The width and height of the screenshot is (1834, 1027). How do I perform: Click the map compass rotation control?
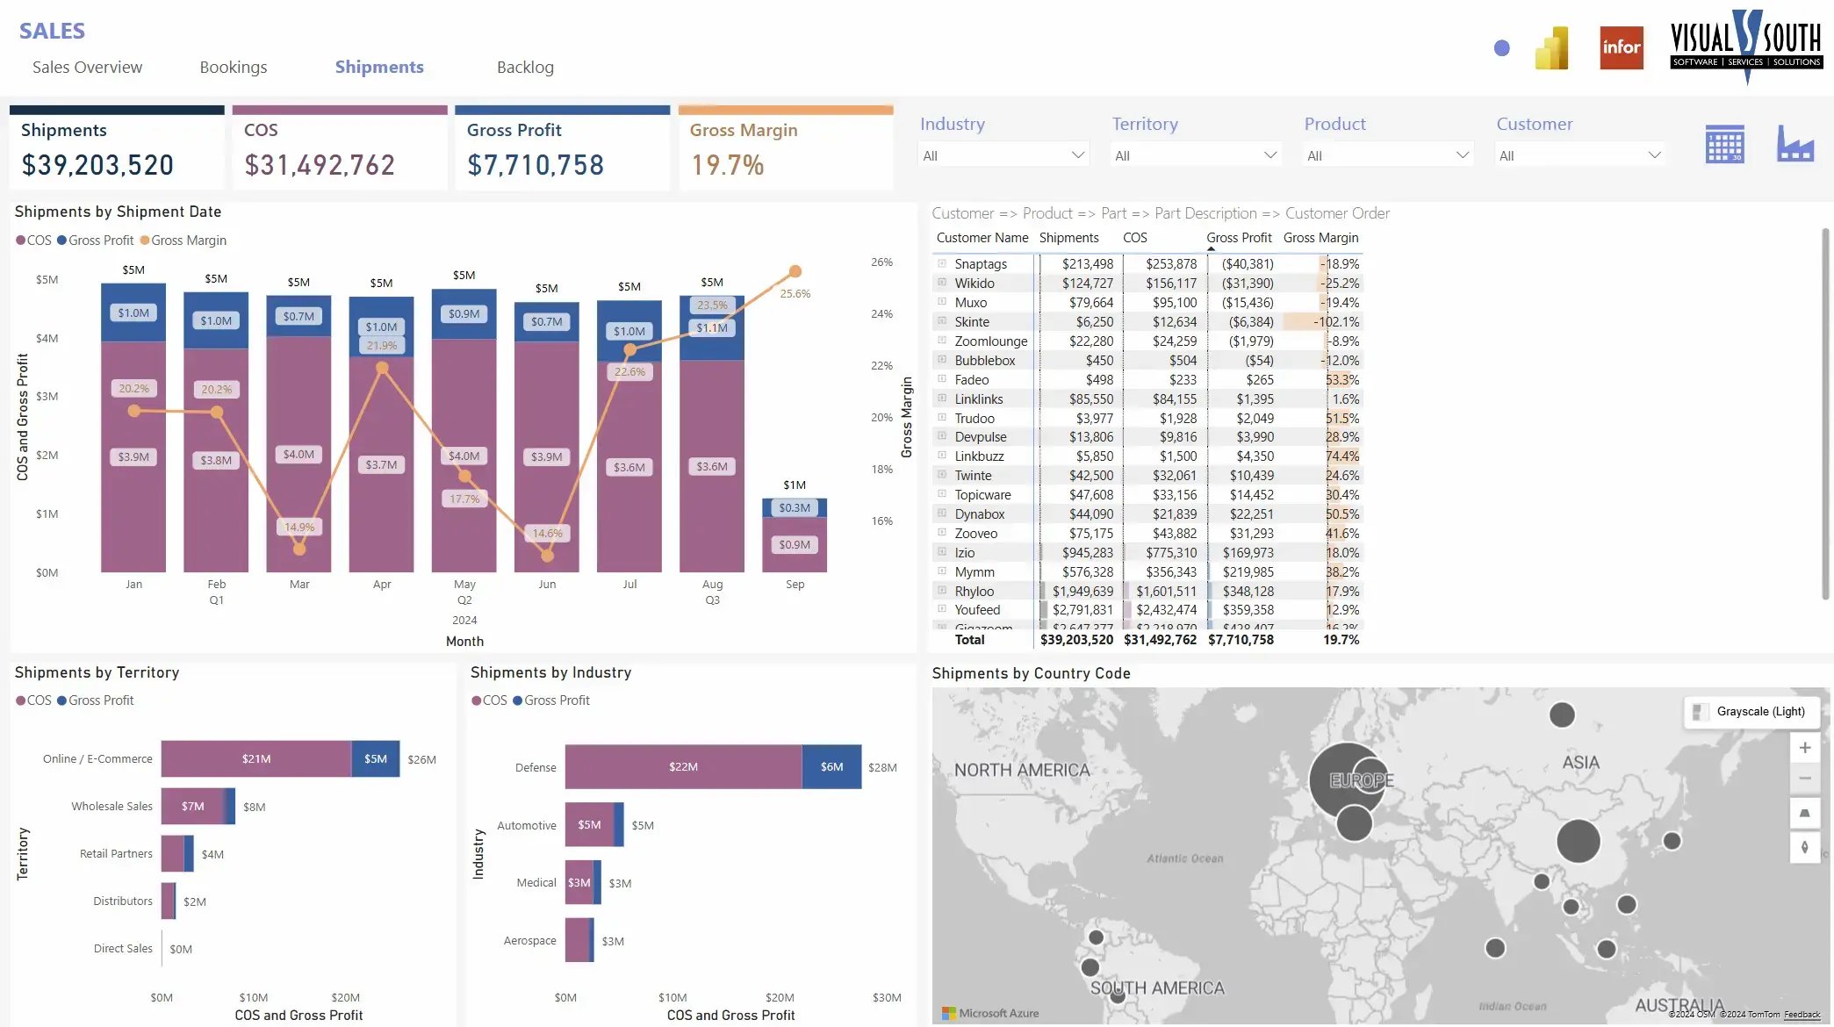[1804, 847]
